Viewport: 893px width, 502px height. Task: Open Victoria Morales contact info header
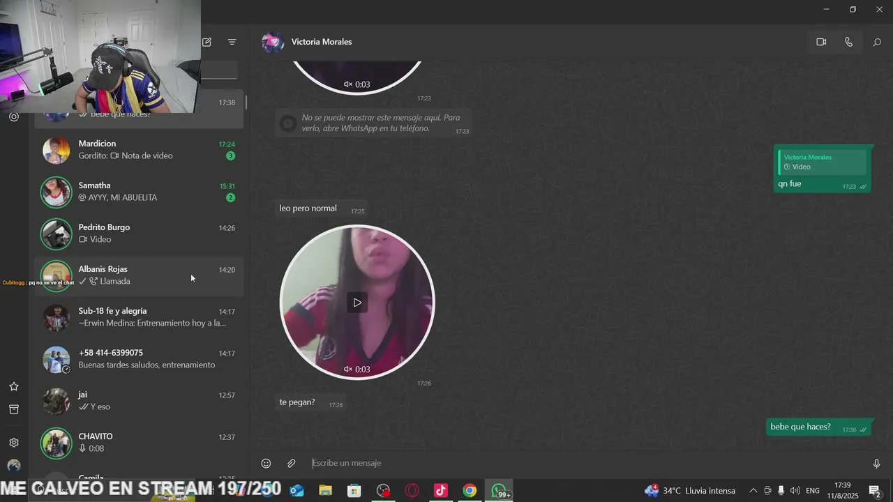321,42
